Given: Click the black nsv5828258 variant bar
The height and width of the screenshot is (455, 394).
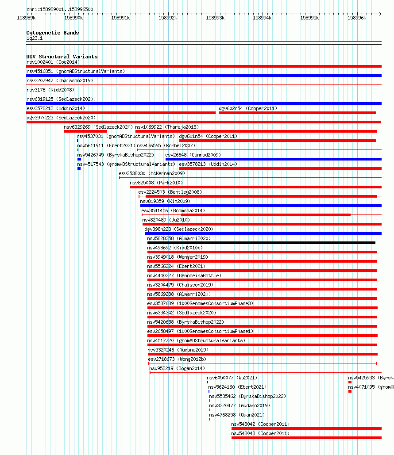Looking at the screenshot, I should click(x=261, y=243).
